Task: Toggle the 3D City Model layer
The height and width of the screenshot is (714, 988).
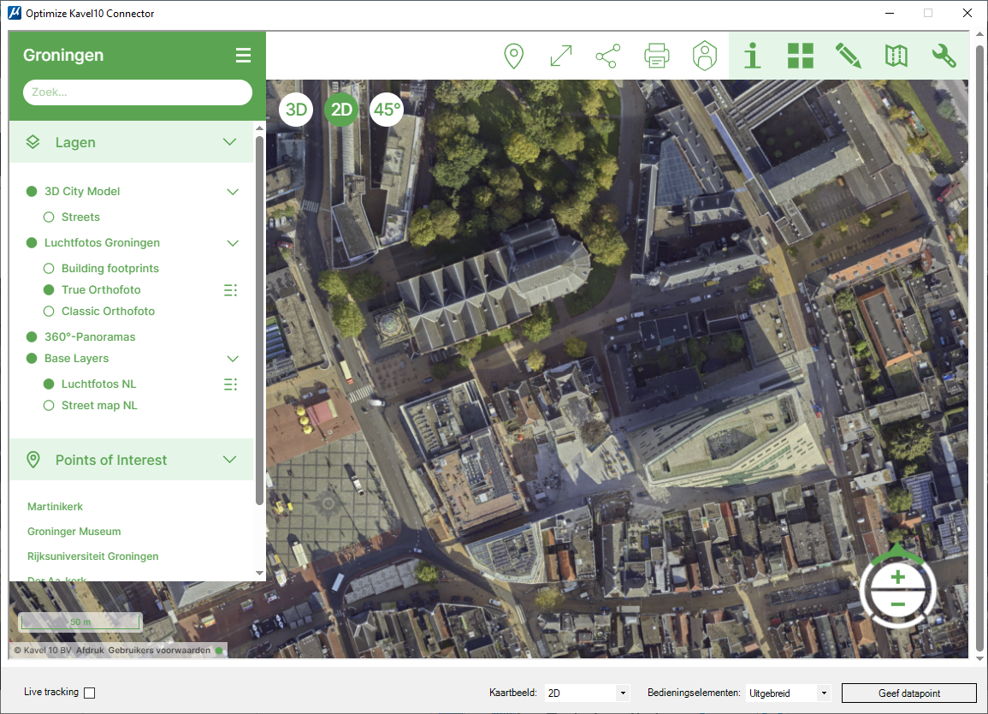Action: (x=32, y=191)
